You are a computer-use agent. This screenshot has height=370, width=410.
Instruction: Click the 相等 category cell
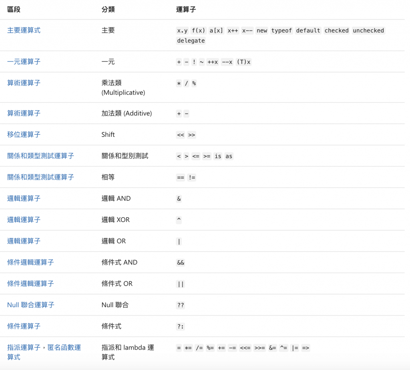(108, 177)
